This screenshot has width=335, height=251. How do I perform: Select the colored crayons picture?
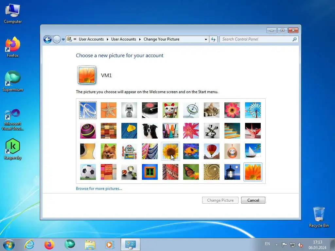[170, 131]
